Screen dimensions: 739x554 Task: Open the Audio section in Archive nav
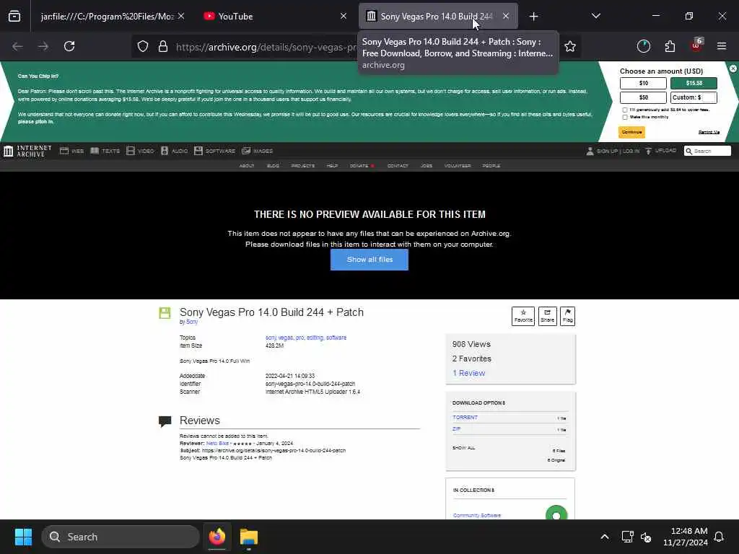(x=175, y=151)
